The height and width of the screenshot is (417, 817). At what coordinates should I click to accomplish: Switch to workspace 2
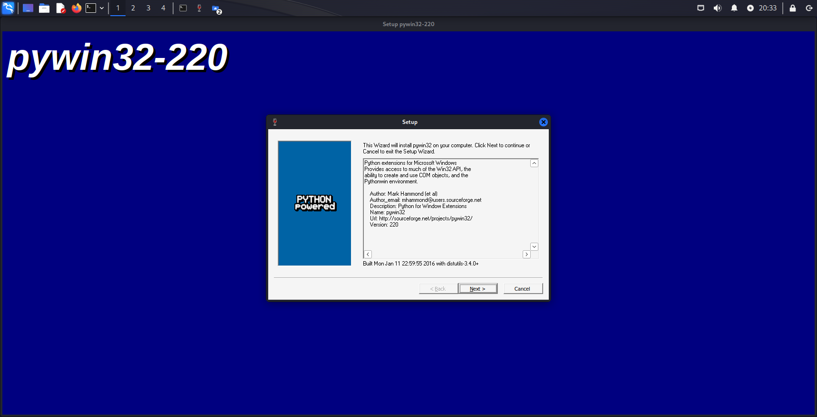click(x=133, y=8)
